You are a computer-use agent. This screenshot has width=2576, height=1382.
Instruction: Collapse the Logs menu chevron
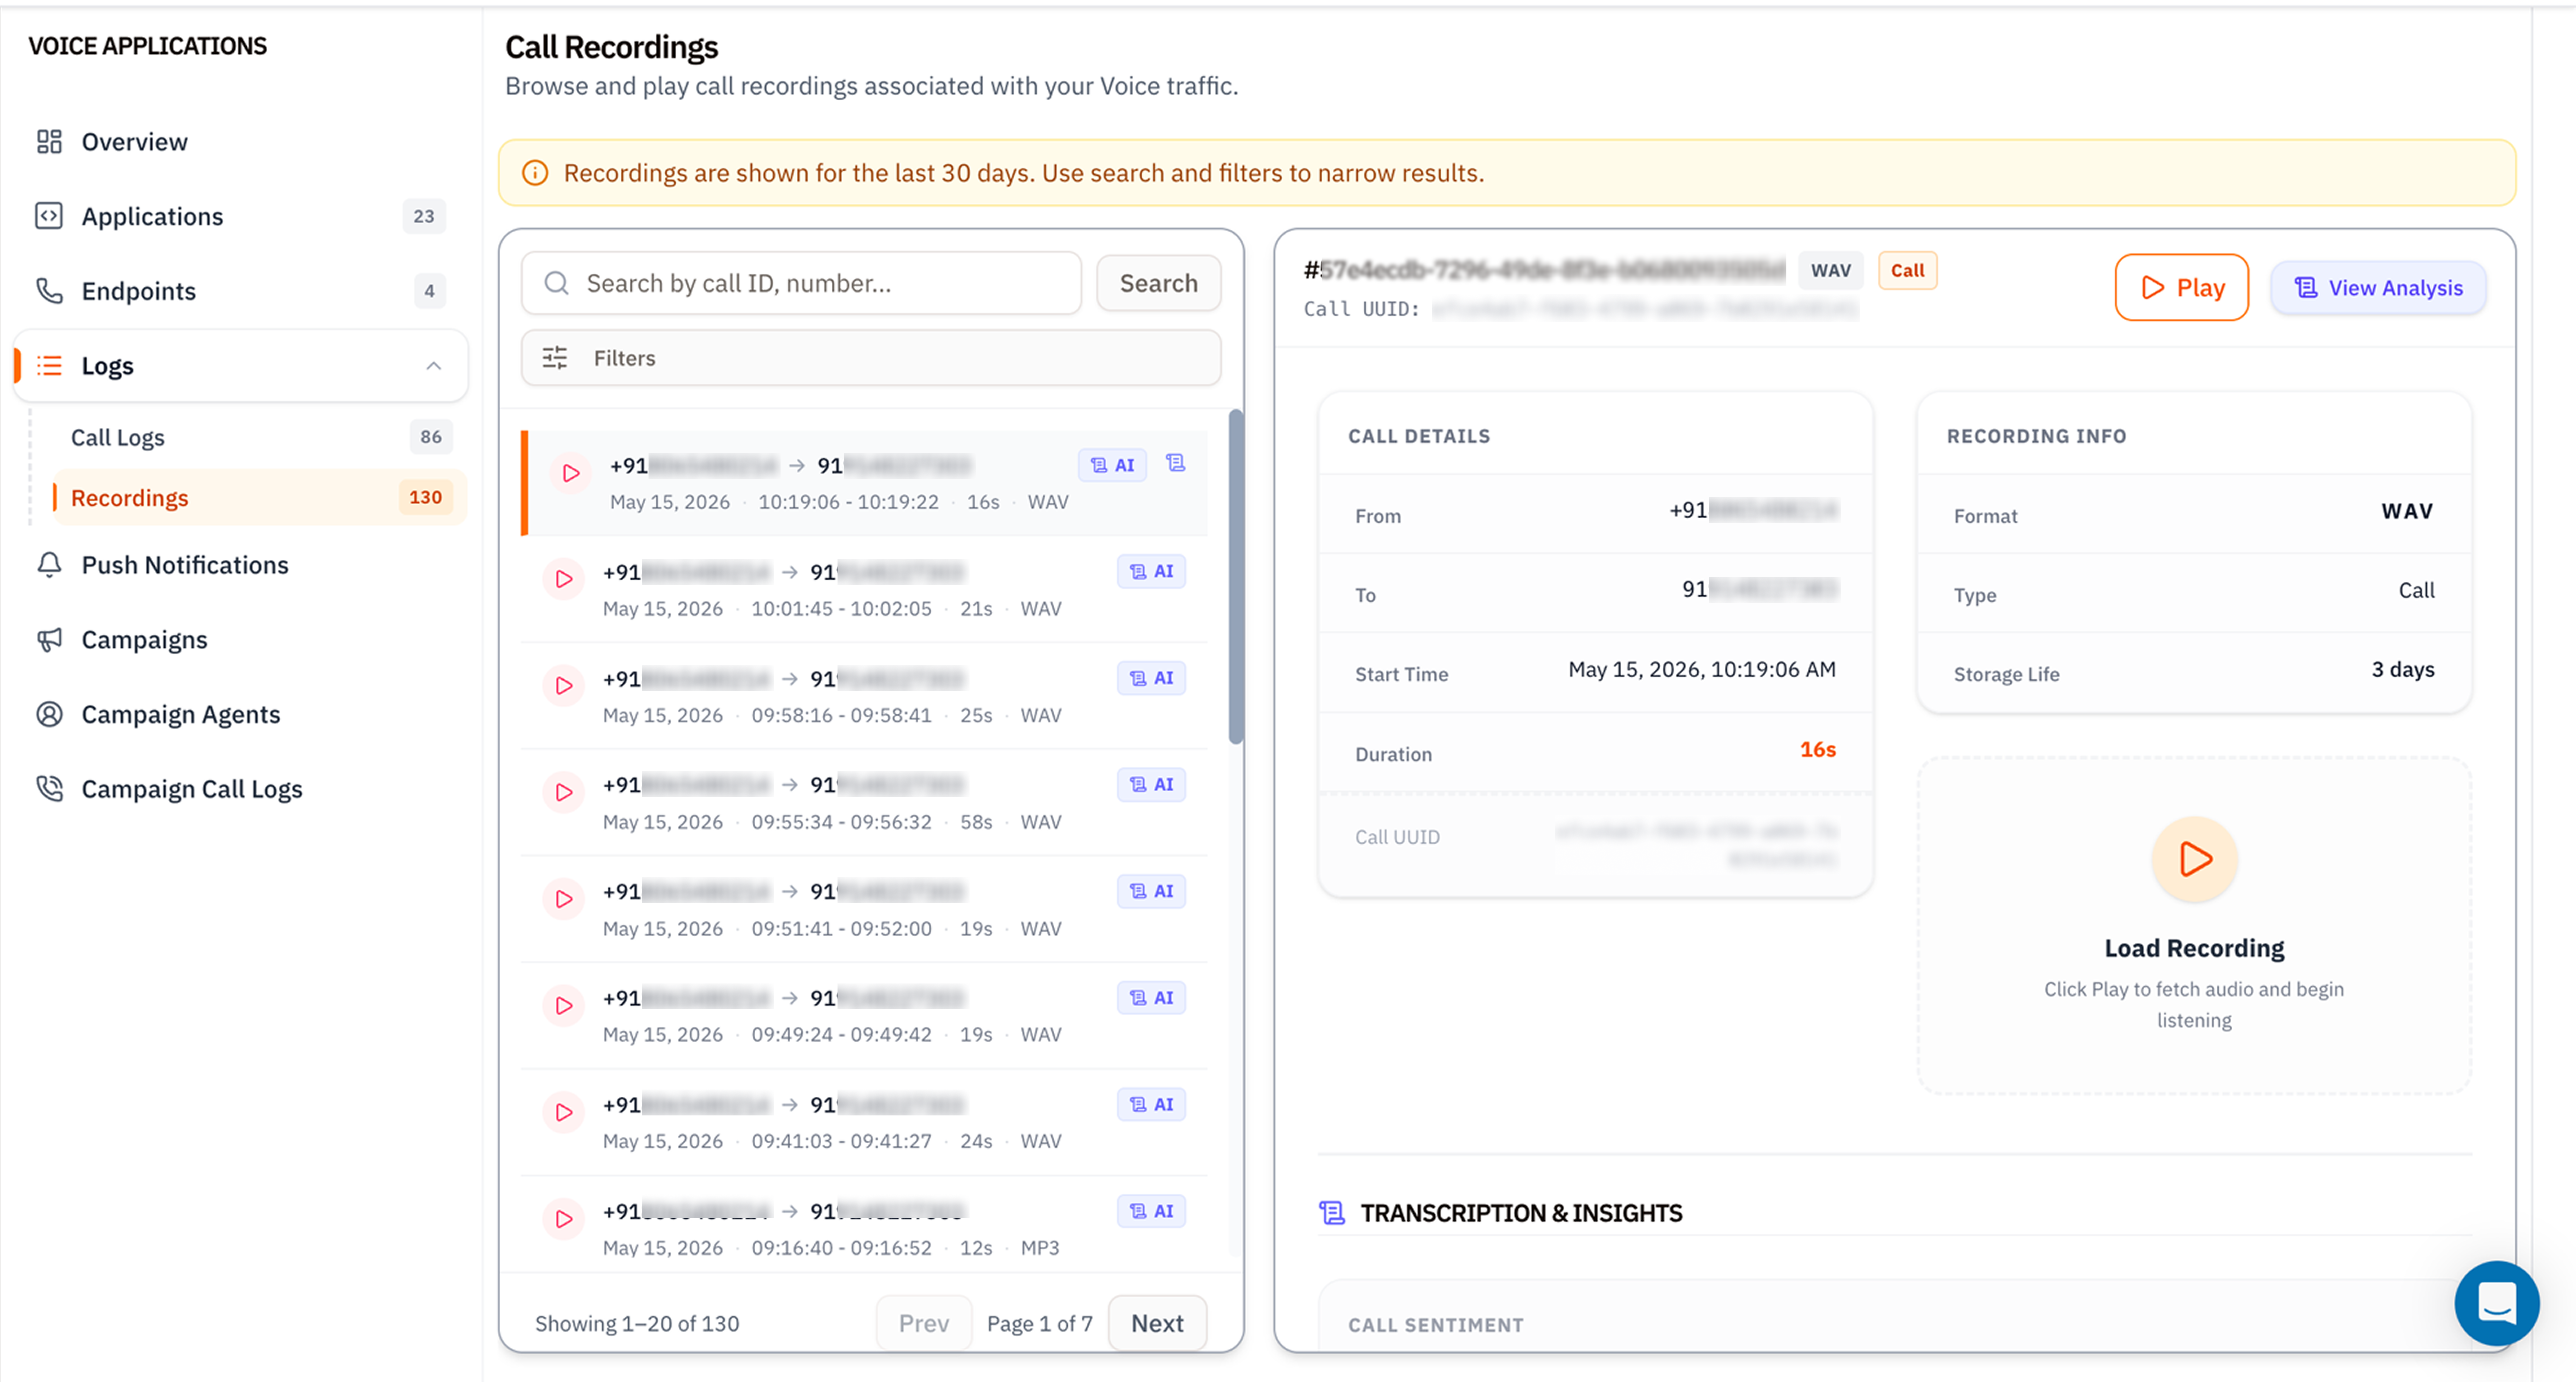click(x=433, y=366)
